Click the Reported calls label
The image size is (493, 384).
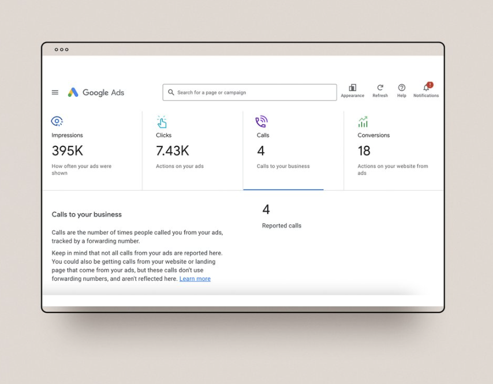pyautogui.click(x=282, y=226)
